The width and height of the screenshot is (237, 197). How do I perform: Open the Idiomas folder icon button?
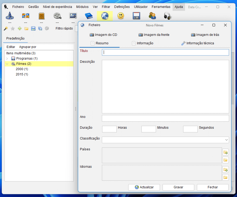225,177
